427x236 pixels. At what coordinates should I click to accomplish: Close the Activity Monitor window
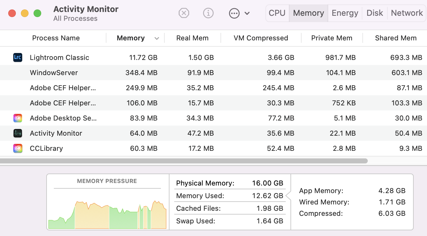point(12,13)
